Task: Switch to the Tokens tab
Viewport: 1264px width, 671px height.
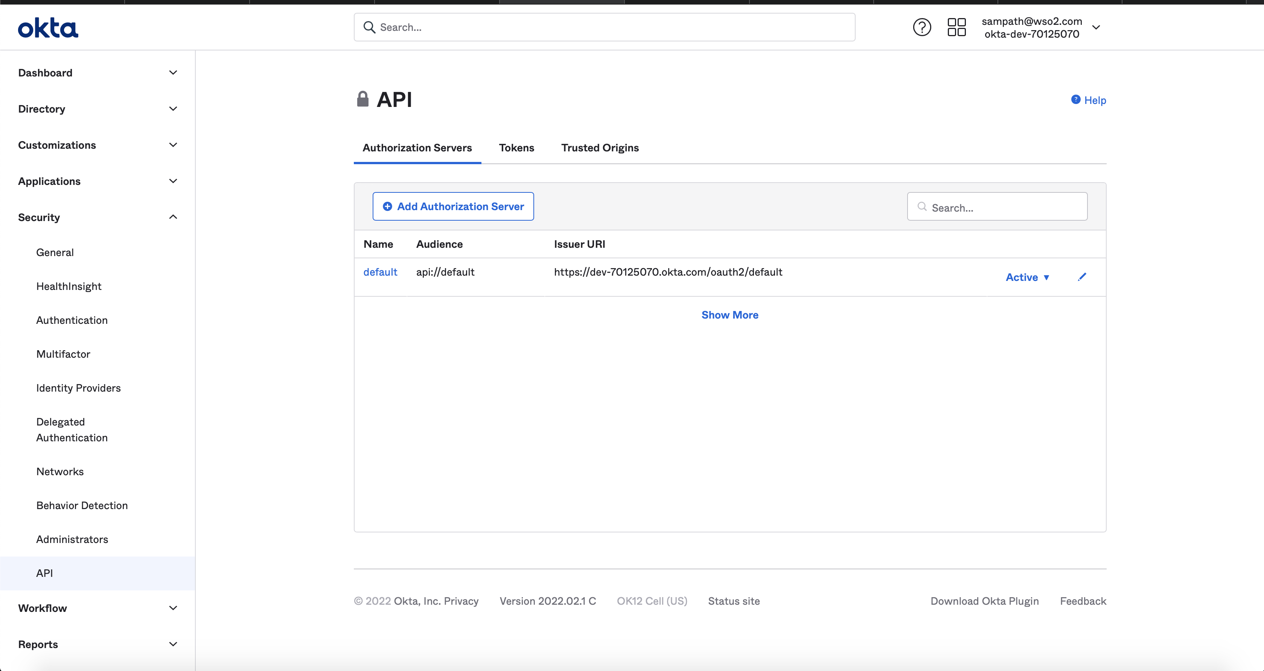Action: [x=517, y=148]
